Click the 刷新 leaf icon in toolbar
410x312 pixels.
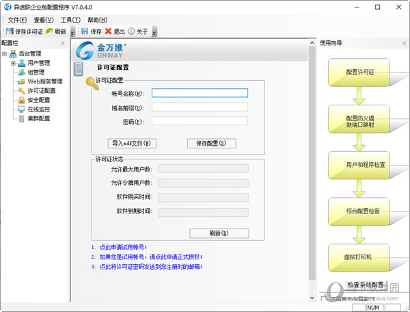point(49,31)
